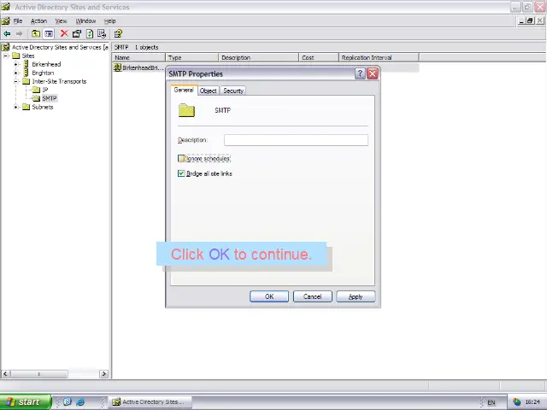The height and width of the screenshot is (410, 547).
Task: Uncheck Bridge all site links
Action: coord(181,173)
